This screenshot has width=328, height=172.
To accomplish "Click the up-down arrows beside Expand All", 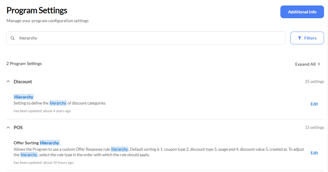I will point(319,64).
